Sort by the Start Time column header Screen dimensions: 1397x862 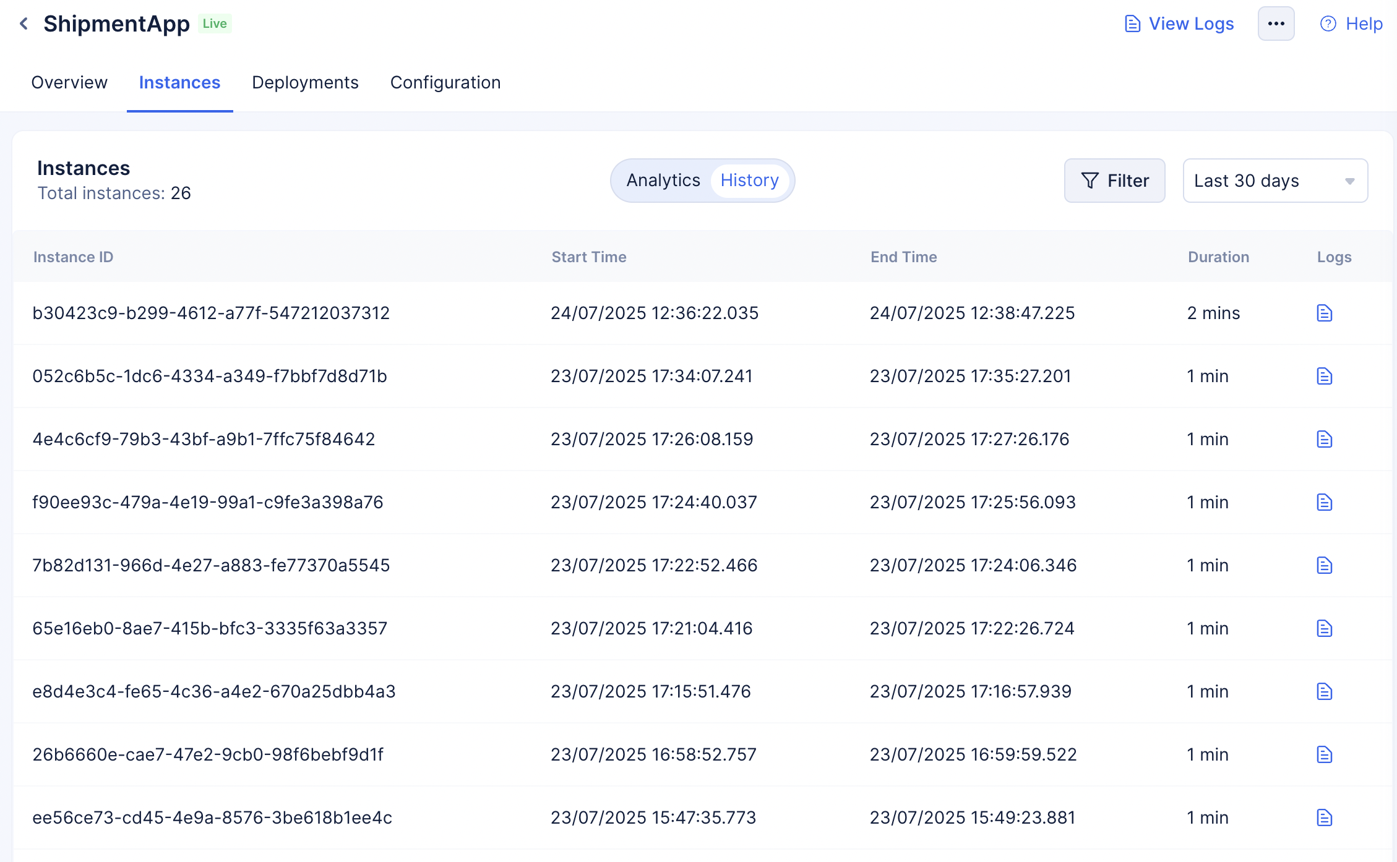(588, 257)
